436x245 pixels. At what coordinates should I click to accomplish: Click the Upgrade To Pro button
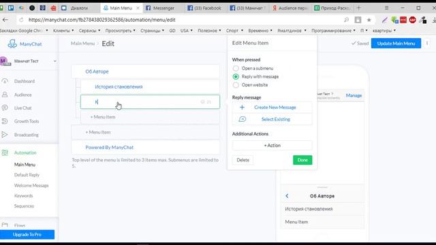point(27,234)
